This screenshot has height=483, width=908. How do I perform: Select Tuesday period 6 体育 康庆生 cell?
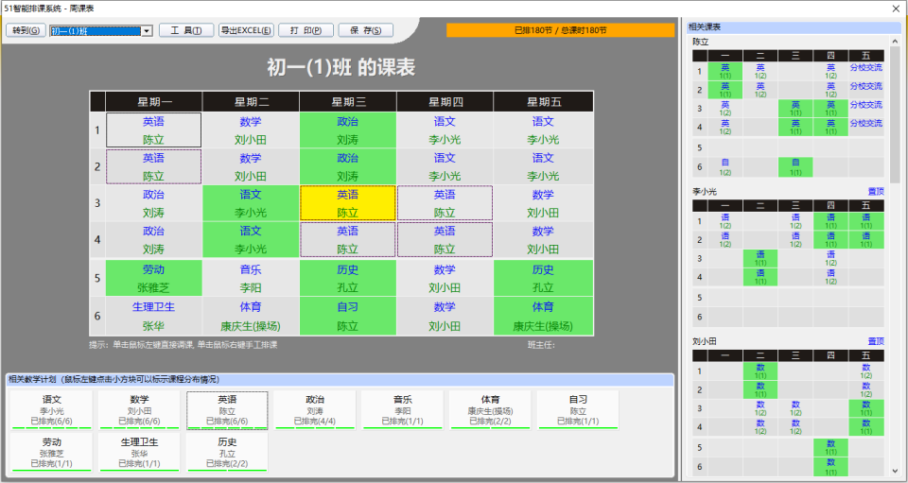(250, 316)
